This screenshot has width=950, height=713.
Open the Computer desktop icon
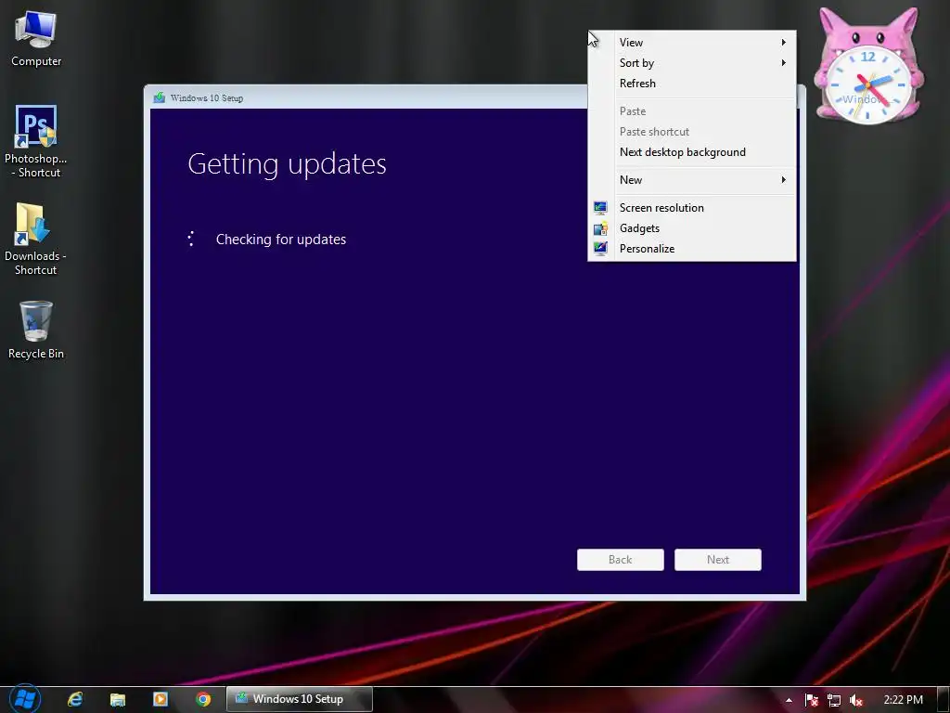(36, 39)
